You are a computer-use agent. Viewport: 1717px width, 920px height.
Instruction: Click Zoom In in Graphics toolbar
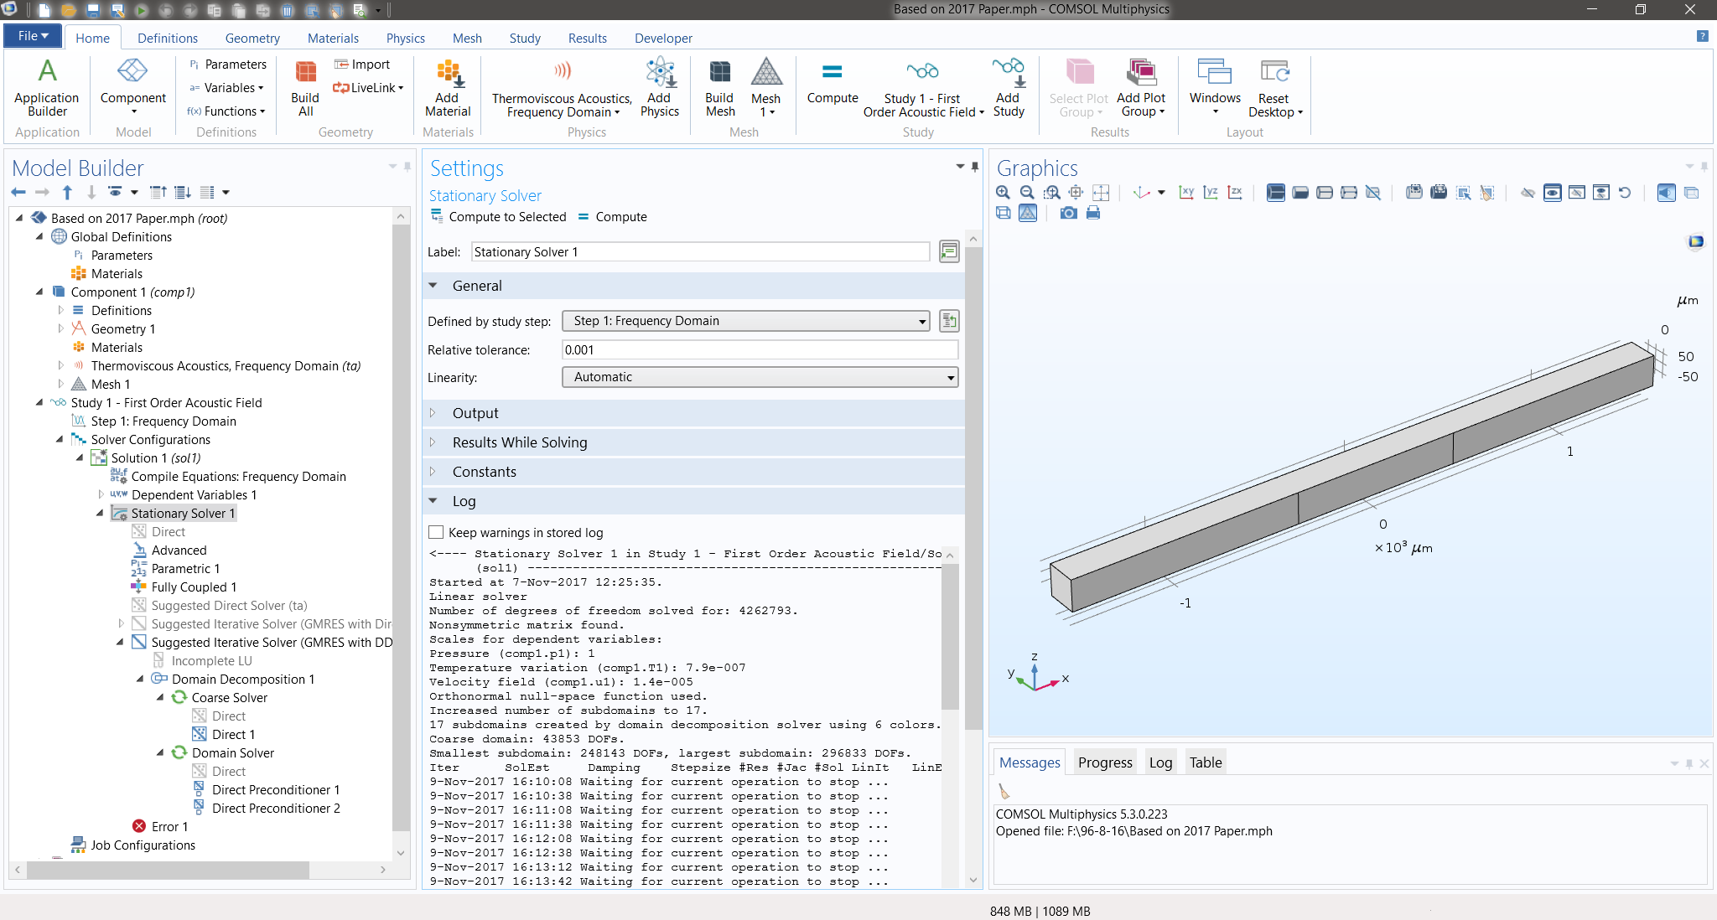click(x=1003, y=193)
